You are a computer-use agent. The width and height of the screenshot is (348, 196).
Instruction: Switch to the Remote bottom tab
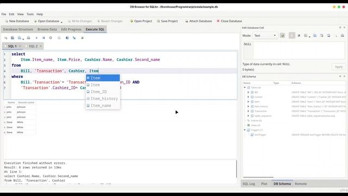301,184
